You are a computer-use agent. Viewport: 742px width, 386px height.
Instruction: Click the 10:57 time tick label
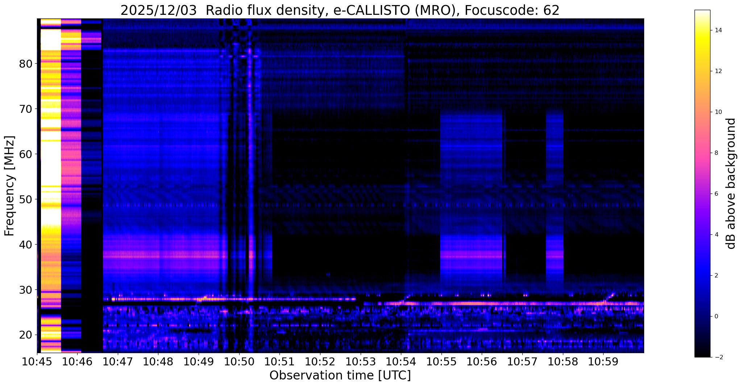tap(522, 362)
